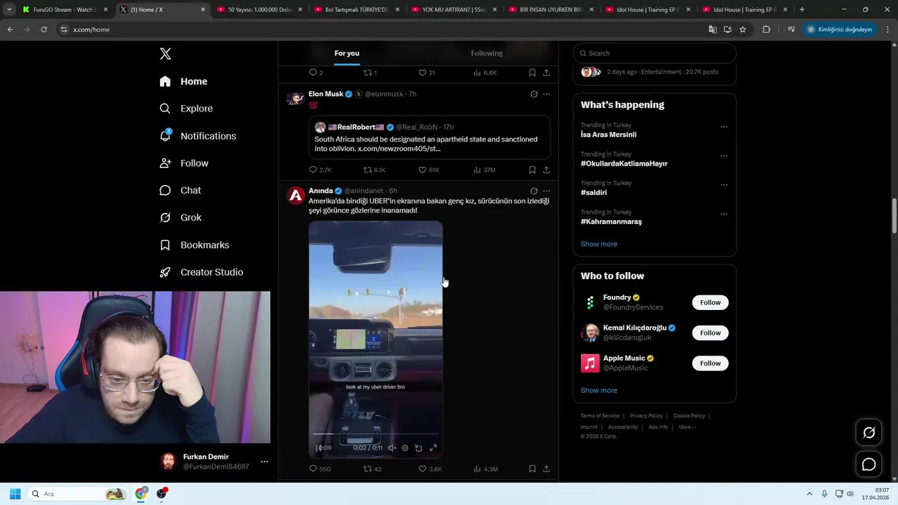Image resolution: width=898 pixels, height=505 pixels.
Task: Open options for İsa Aras Mersinli trend
Action: [x=724, y=127]
